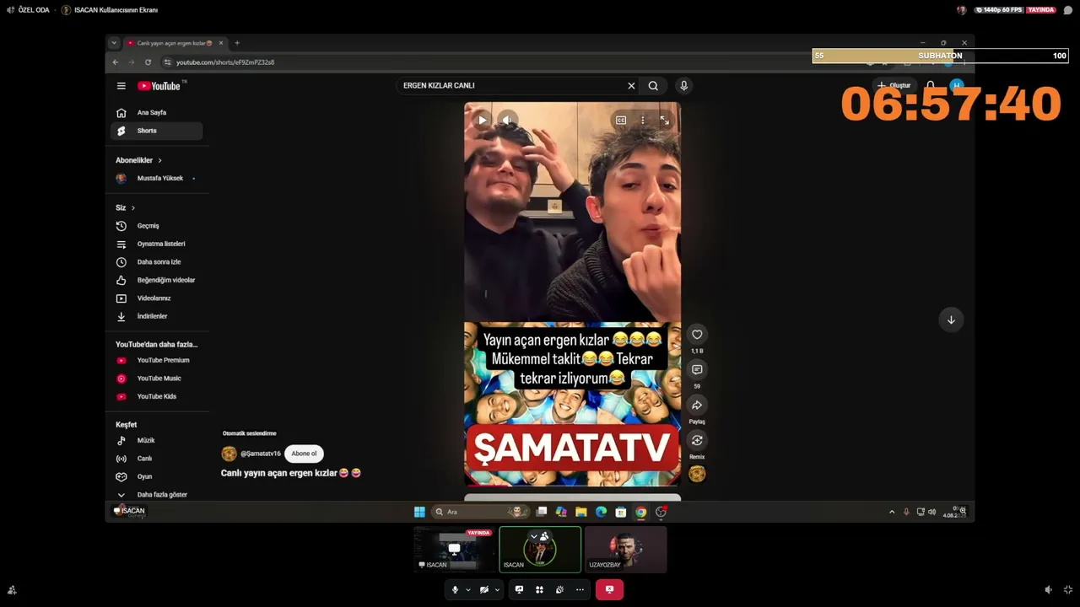Screen dimensions: 1080x607
Task: Open the activities grid button in call controls
Action: click(539, 590)
